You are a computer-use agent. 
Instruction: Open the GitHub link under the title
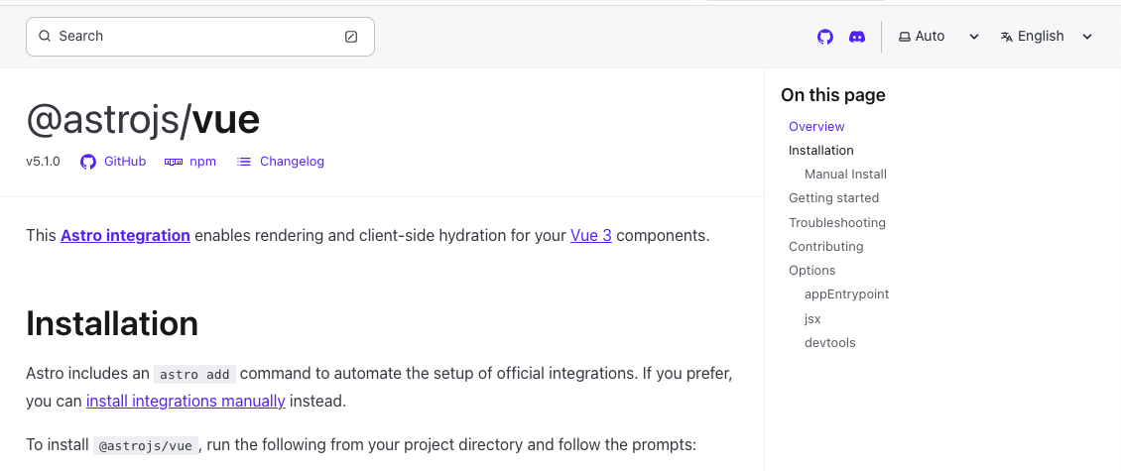click(114, 162)
